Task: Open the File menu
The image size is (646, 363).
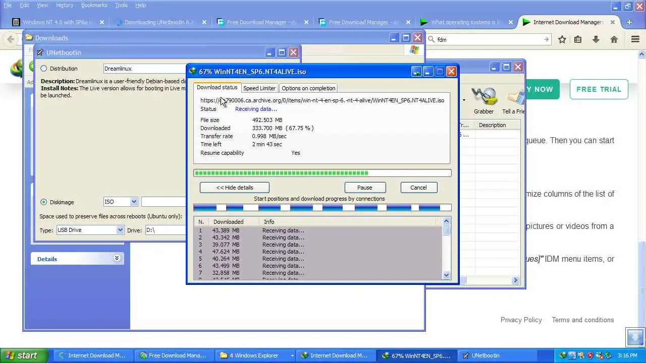Action: click(8, 5)
